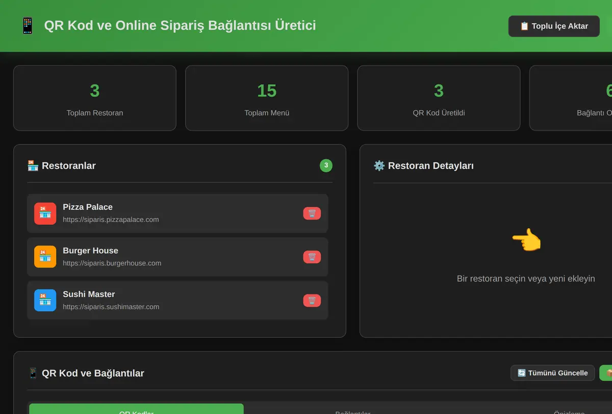The image size is (612, 414).
Task: Click the red store icon of Pizza Palace
Action: tap(45, 213)
